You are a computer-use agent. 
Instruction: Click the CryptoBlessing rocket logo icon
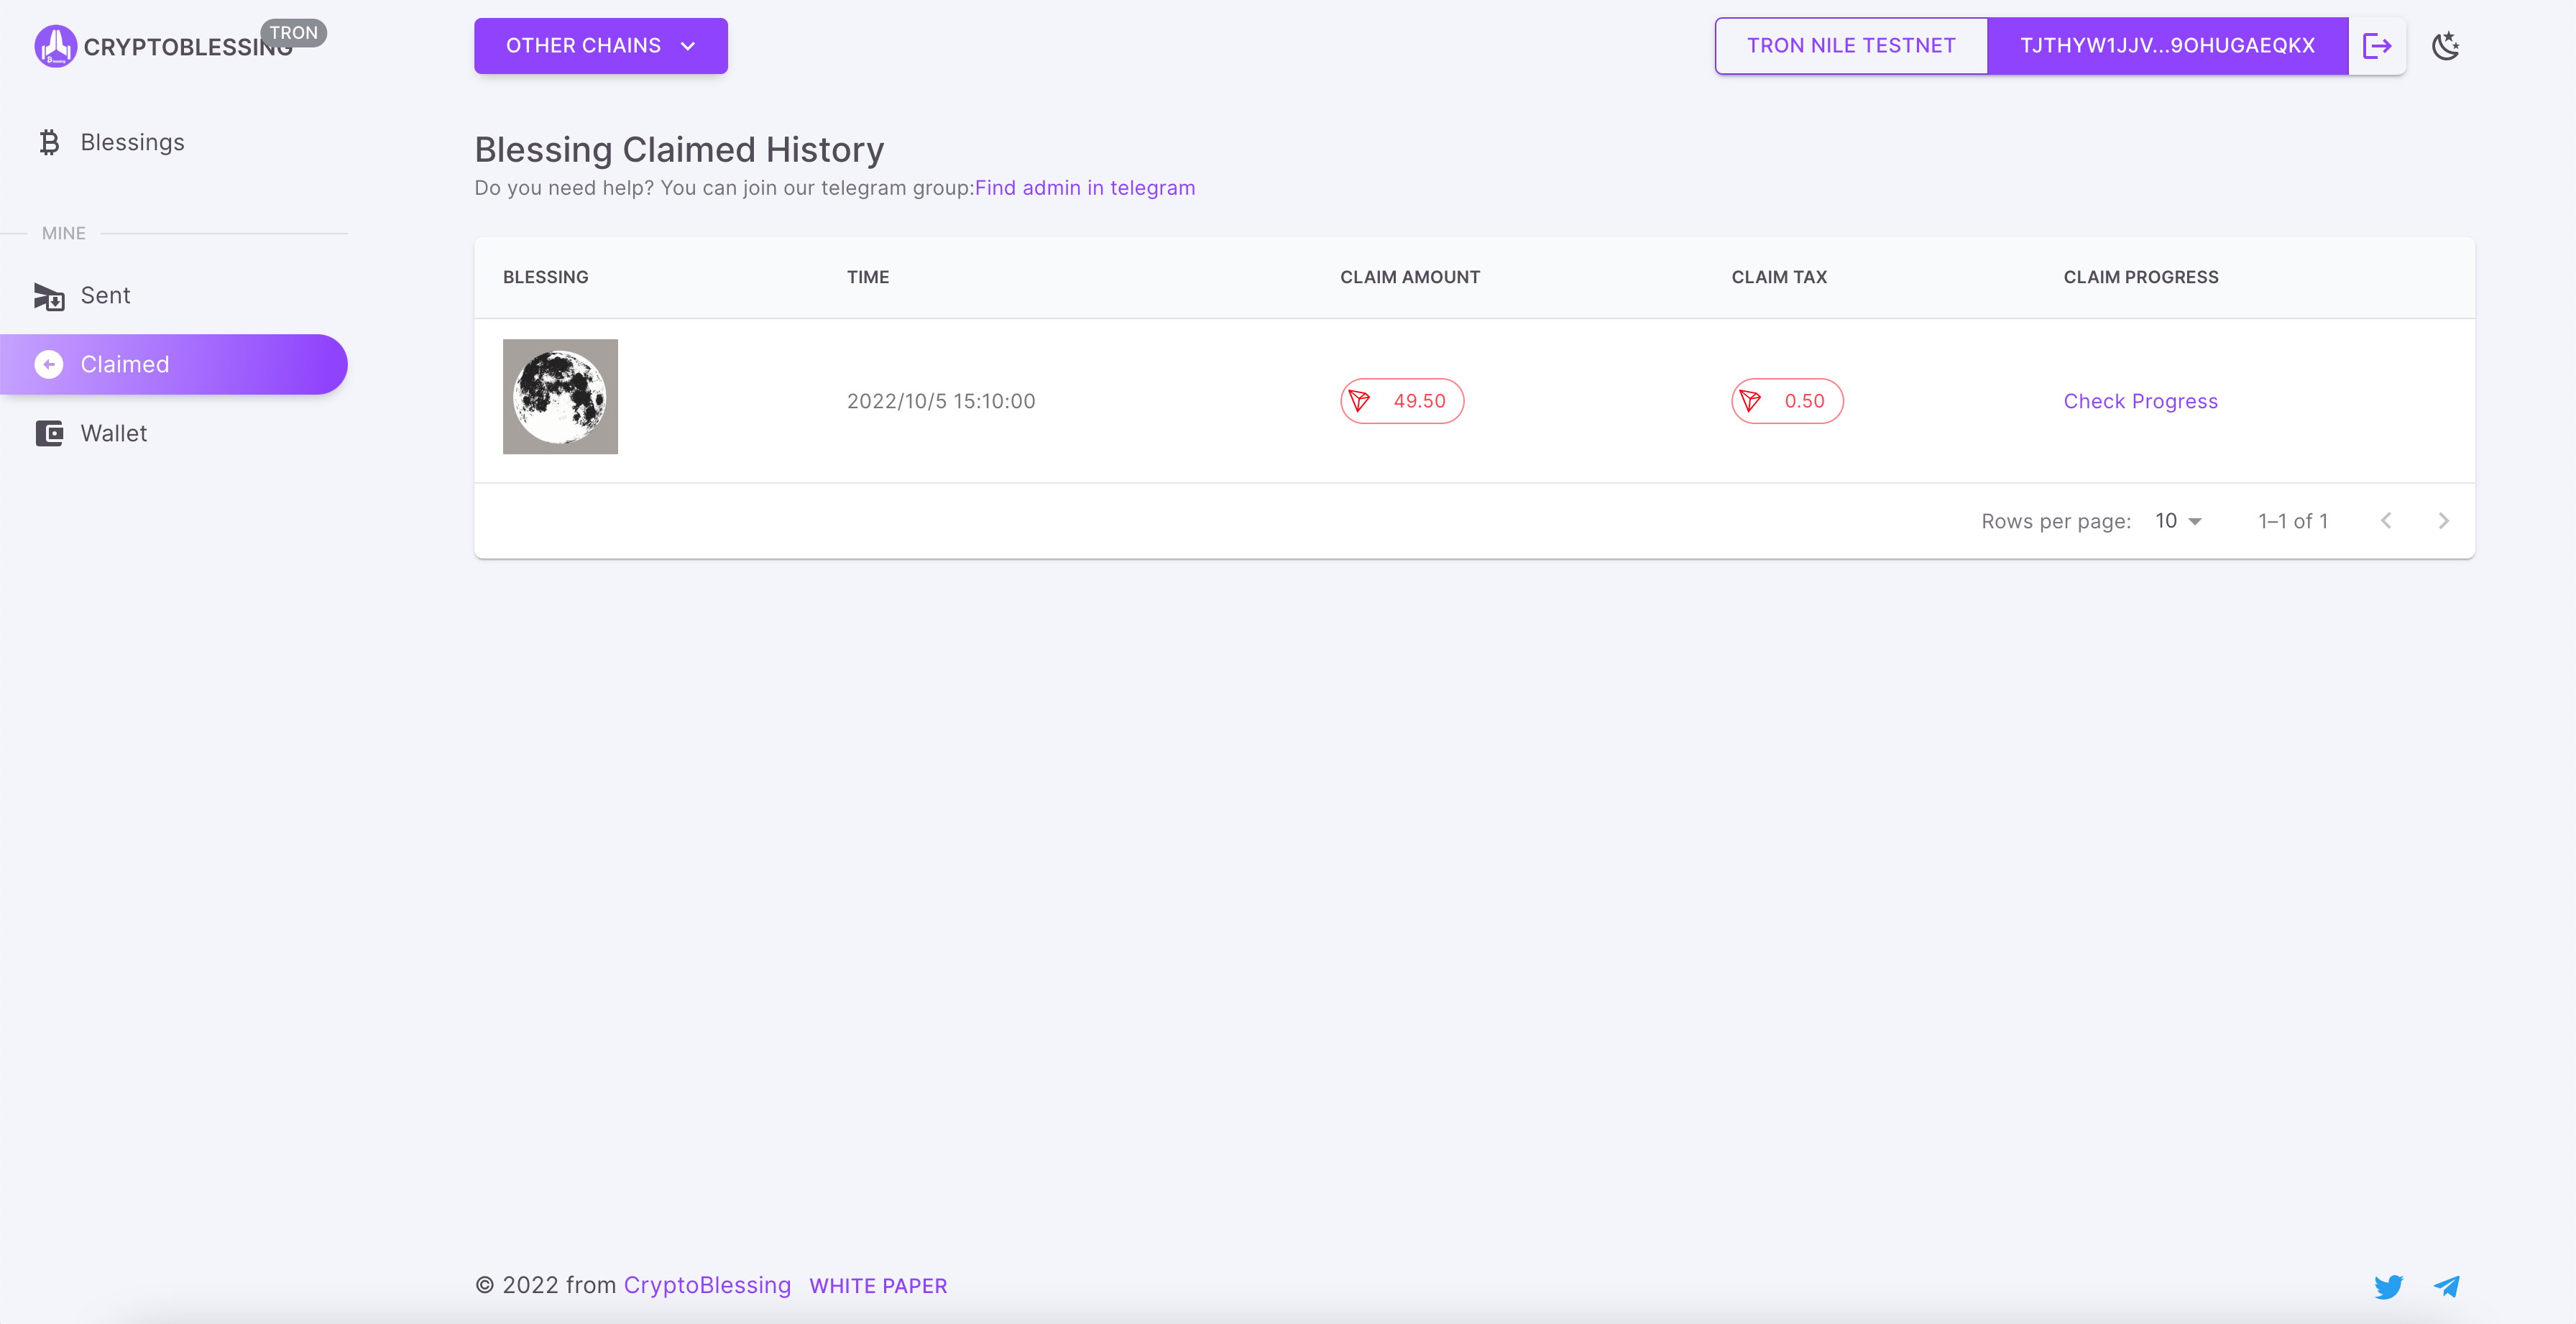(x=55, y=46)
